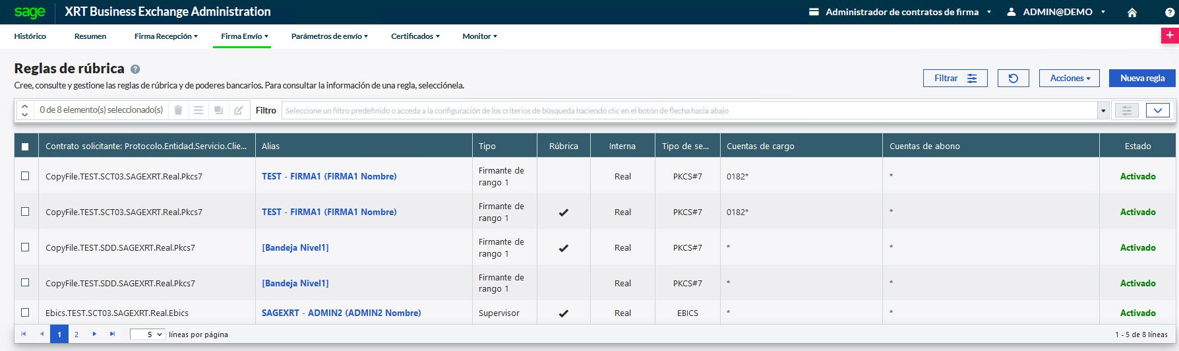Click the pencil edit icon in toolbar
1179x351 pixels.
click(239, 111)
